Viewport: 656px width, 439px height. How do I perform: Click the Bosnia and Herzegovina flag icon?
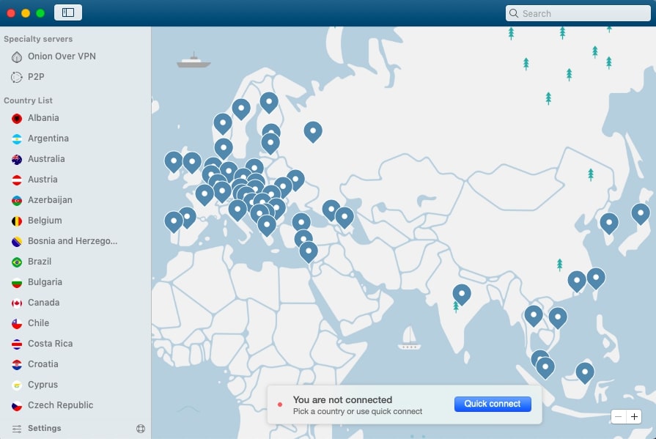click(17, 241)
